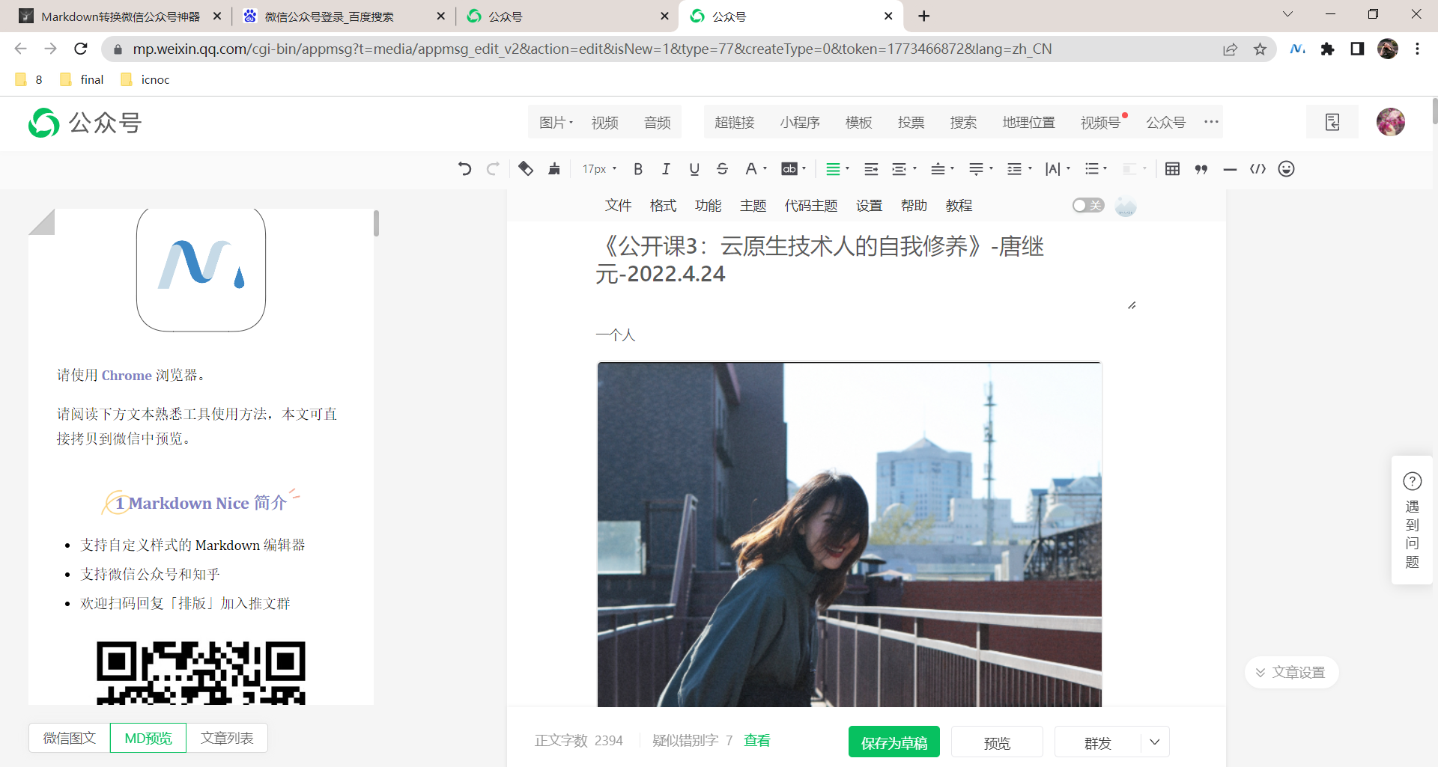Viewport: 1438px width, 767px height.
Task: Open the document notes icon in the header
Action: pos(1332,122)
